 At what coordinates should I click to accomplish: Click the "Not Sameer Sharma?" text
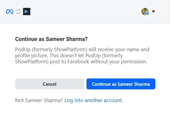coord(39,100)
